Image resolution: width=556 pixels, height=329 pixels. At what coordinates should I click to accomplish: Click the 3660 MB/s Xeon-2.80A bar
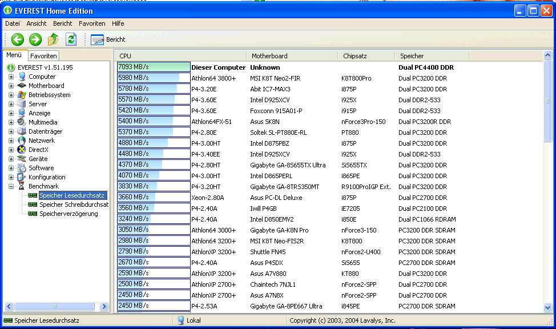[x=154, y=197]
